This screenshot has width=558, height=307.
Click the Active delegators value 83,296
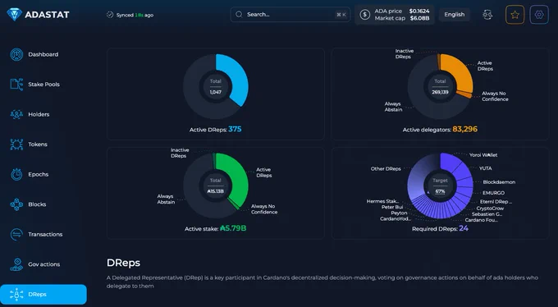click(464, 129)
